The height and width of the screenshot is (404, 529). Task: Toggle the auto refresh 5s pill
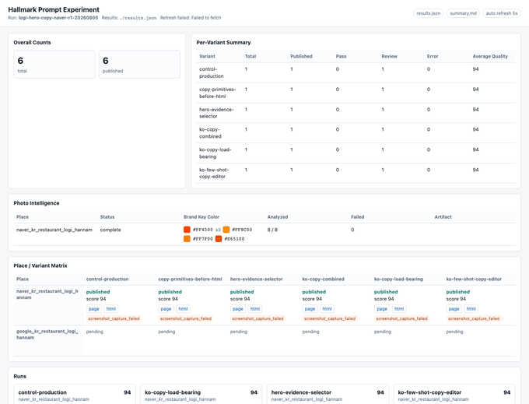point(502,13)
